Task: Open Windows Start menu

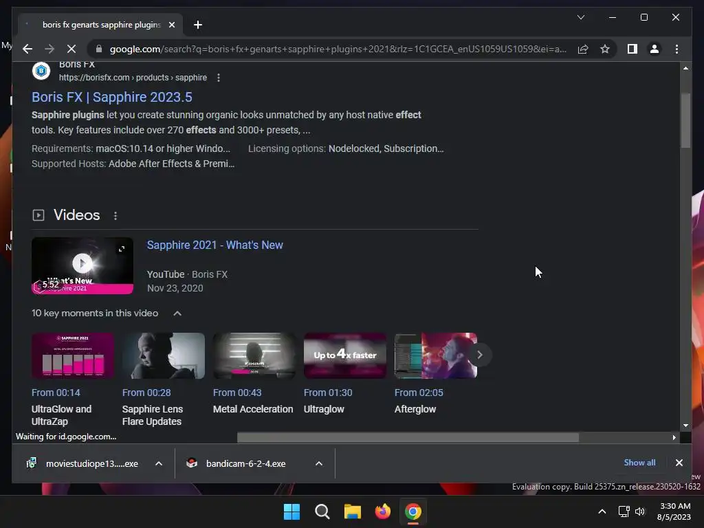Action: (291, 511)
